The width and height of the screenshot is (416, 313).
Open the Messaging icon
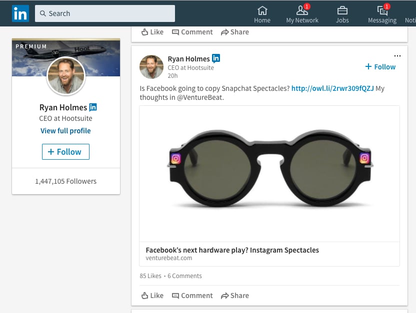pos(382,10)
